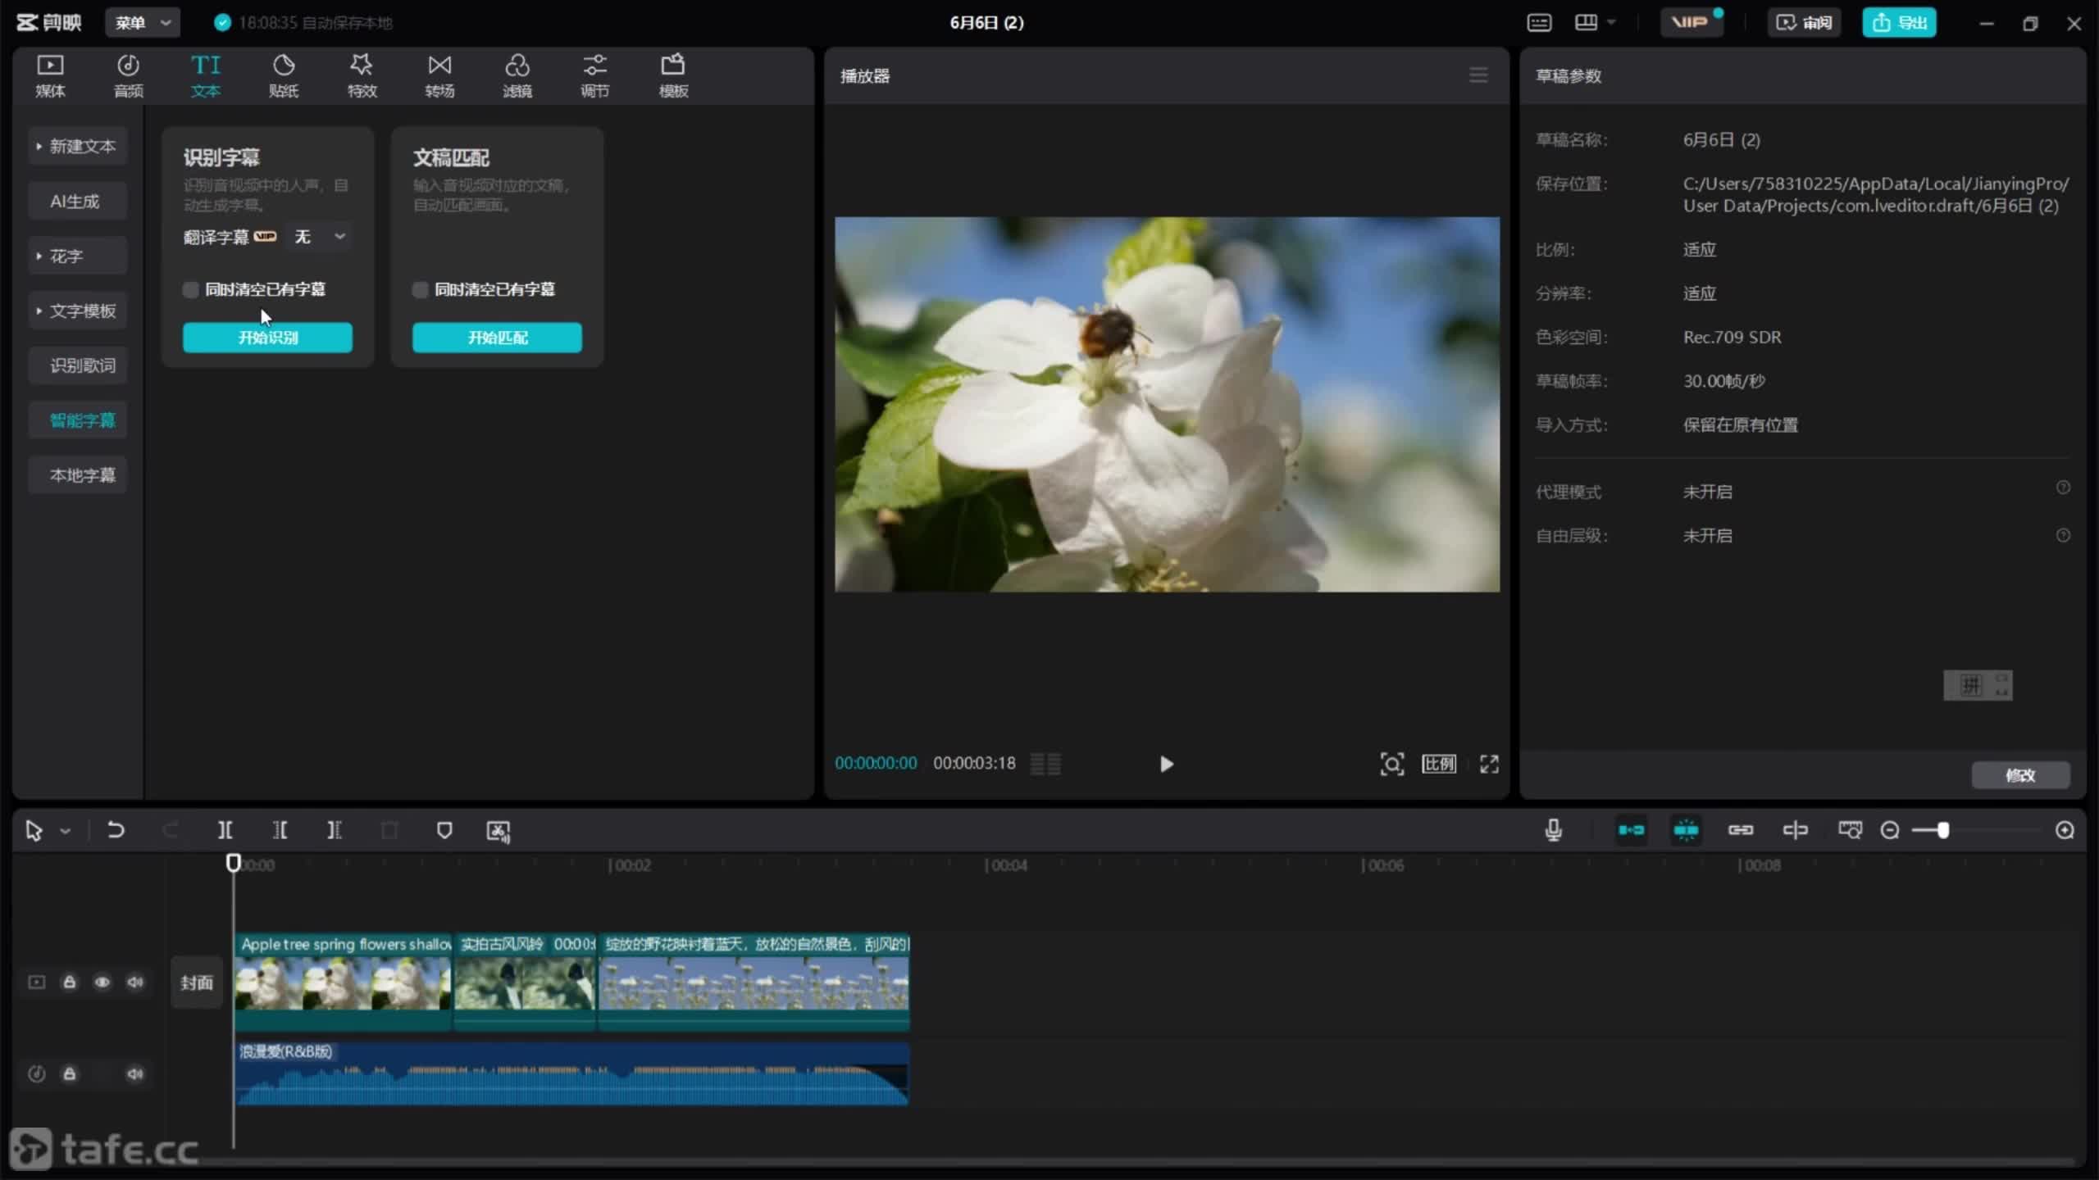Toggle auto snapping

[1686, 830]
